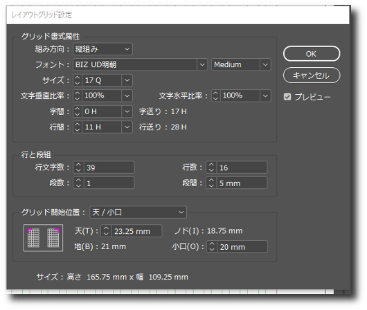Viewport: 367px width, 310px height.
Task: Open the サイズ 17 Q dropdown arrow
Action: [127, 80]
